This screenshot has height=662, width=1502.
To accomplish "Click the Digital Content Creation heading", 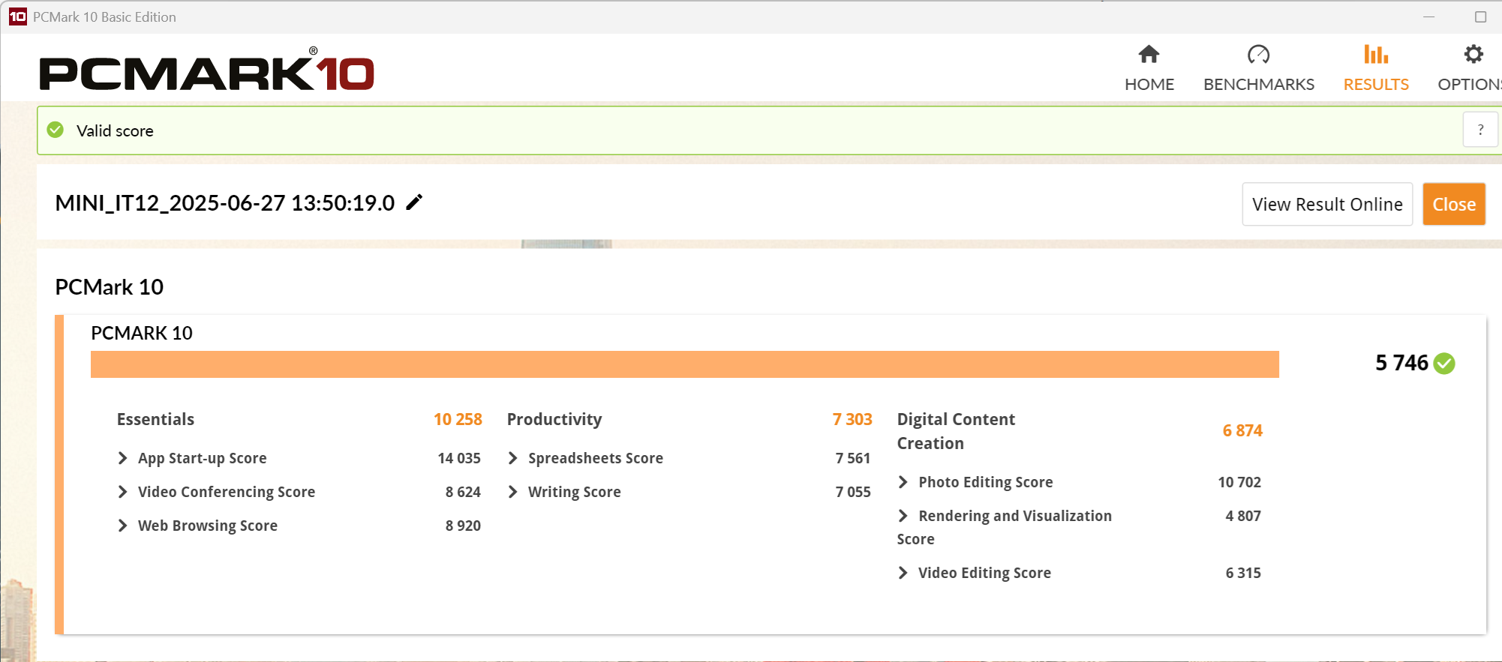I will 956,431.
